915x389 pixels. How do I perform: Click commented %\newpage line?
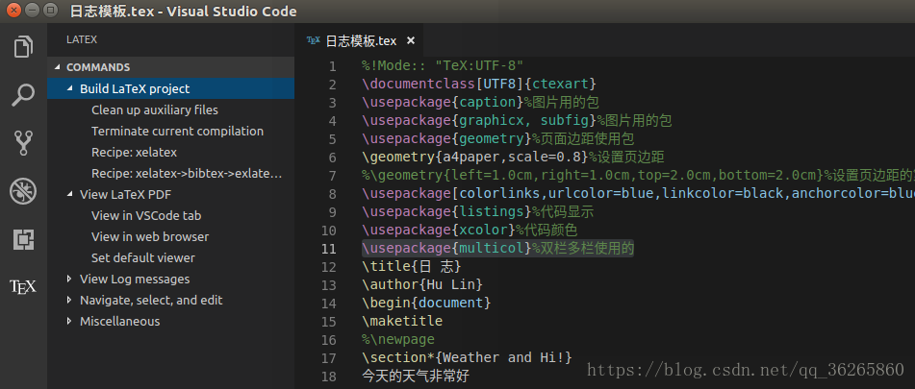pyautogui.click(x=398, y=339)
